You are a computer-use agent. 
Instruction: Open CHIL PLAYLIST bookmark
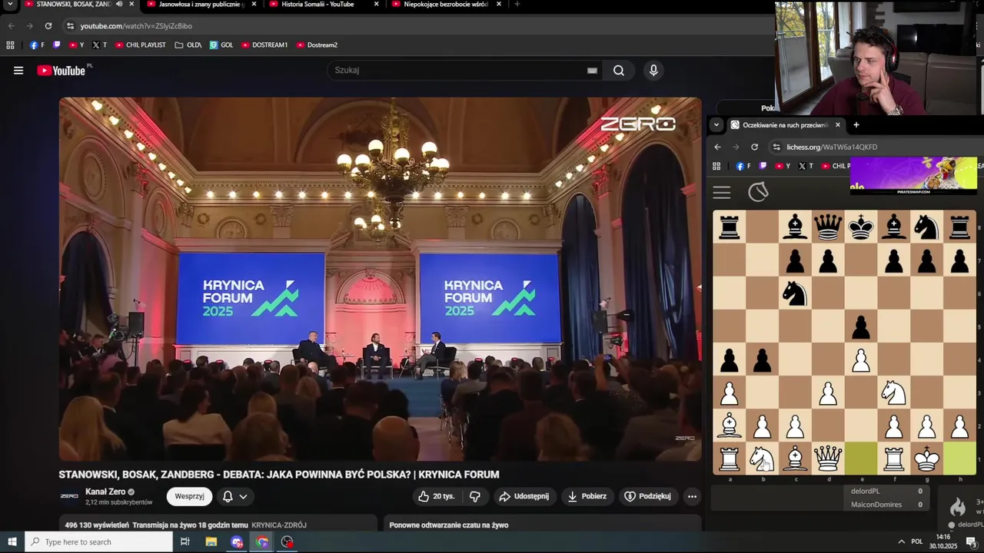140,45
